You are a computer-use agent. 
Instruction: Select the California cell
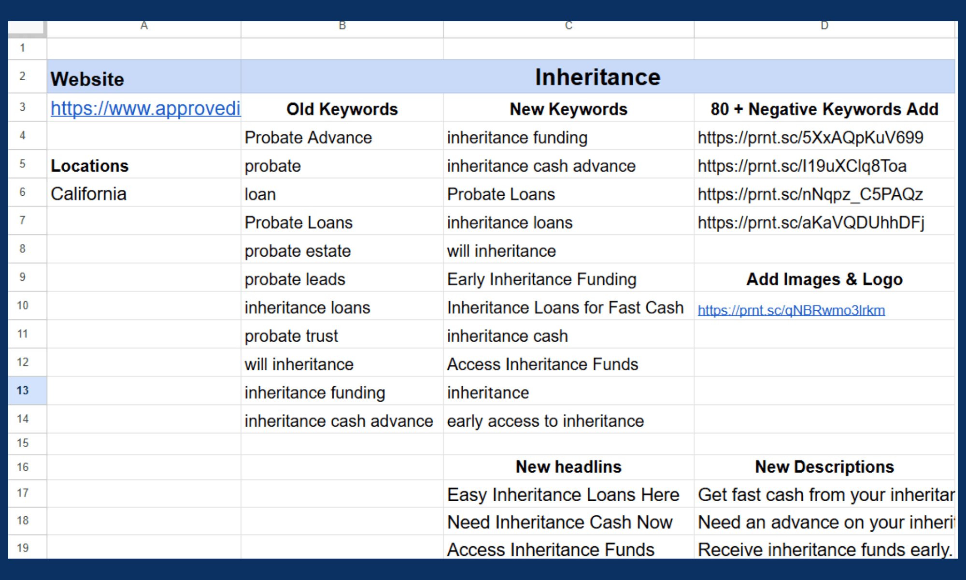pos(144,193)
